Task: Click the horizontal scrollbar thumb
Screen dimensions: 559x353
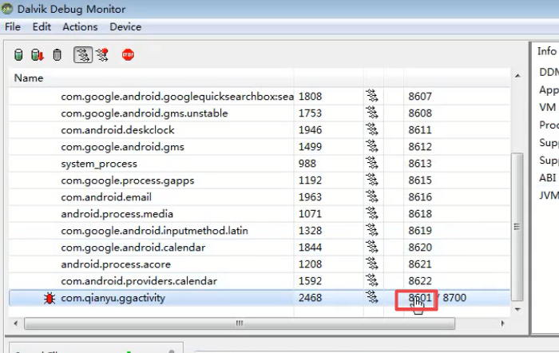Action: 240,323
